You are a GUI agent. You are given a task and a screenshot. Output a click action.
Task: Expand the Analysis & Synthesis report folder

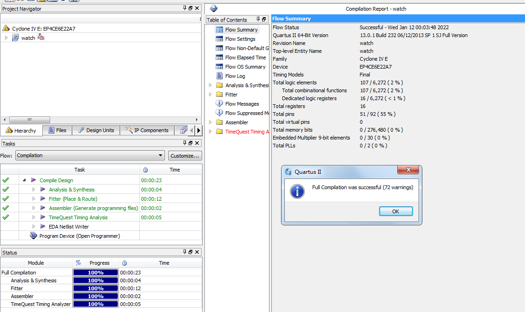coord(210,85)
